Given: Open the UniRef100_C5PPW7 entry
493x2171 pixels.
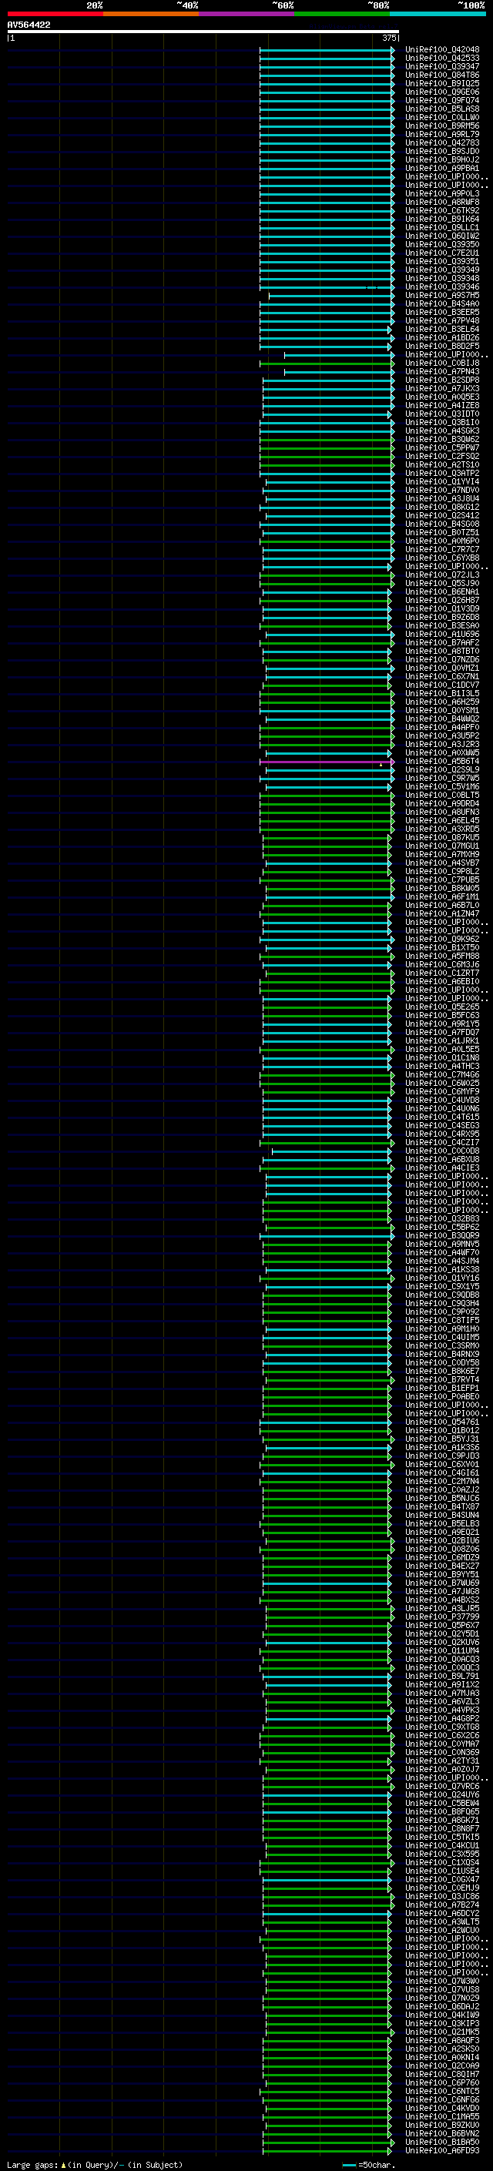Looking at the screenshot, I should tap(442, 447).
